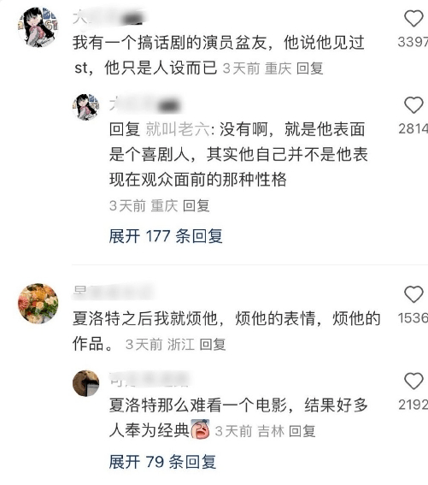Like the first comment with 3397 likes
Viewport: 428px width, 485px height.
tap(413, 18)
